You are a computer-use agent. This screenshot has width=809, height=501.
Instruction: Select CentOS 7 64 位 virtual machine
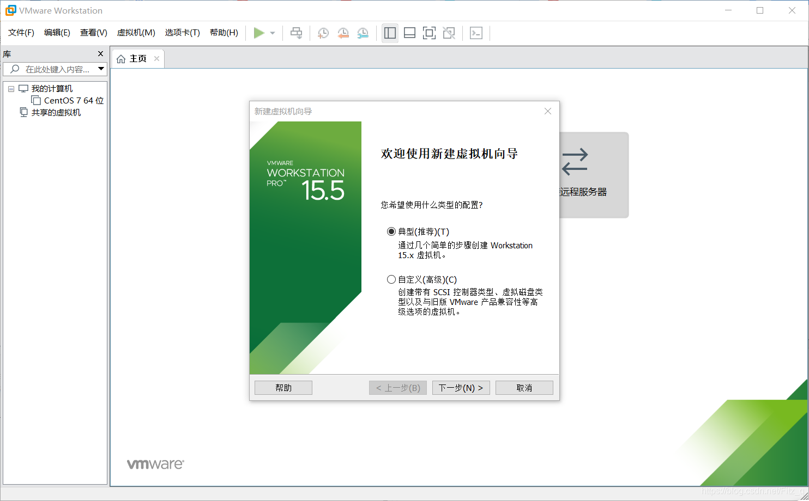[x=74, y=101]
